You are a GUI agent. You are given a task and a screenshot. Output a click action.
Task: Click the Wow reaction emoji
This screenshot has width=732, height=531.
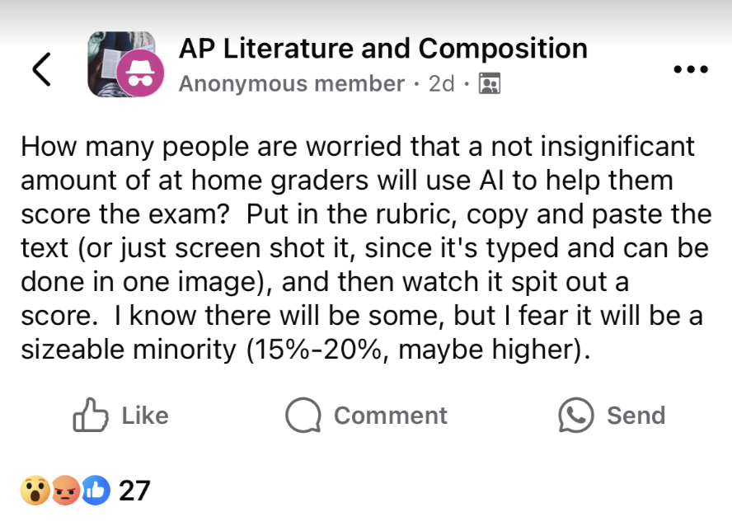[x=34, y=491]
